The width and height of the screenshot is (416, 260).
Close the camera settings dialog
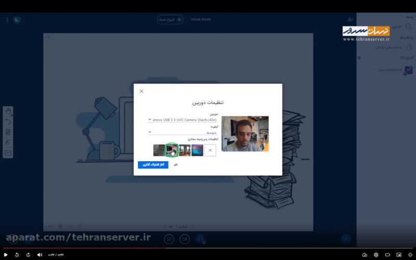pyautogui.click(x=141, y=92)
